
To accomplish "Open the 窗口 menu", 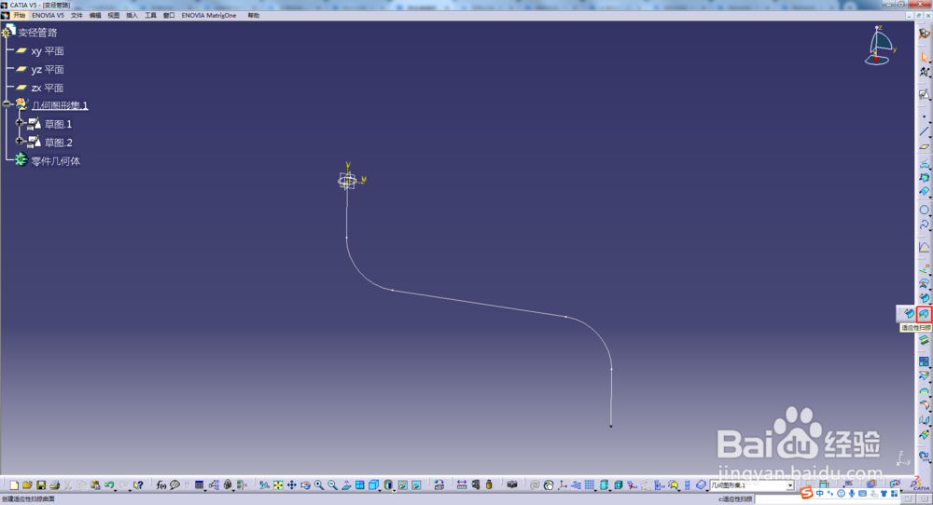I will pos(169,16).
